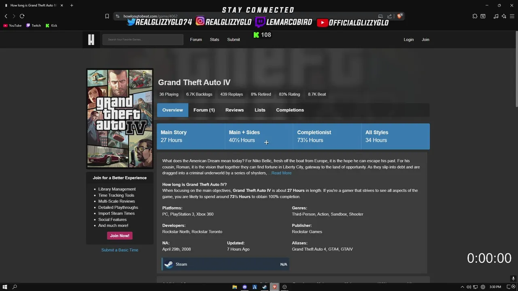Go back to the previous page
The image size is (518, 291).
pyautogui.click(x=6, y=16)
